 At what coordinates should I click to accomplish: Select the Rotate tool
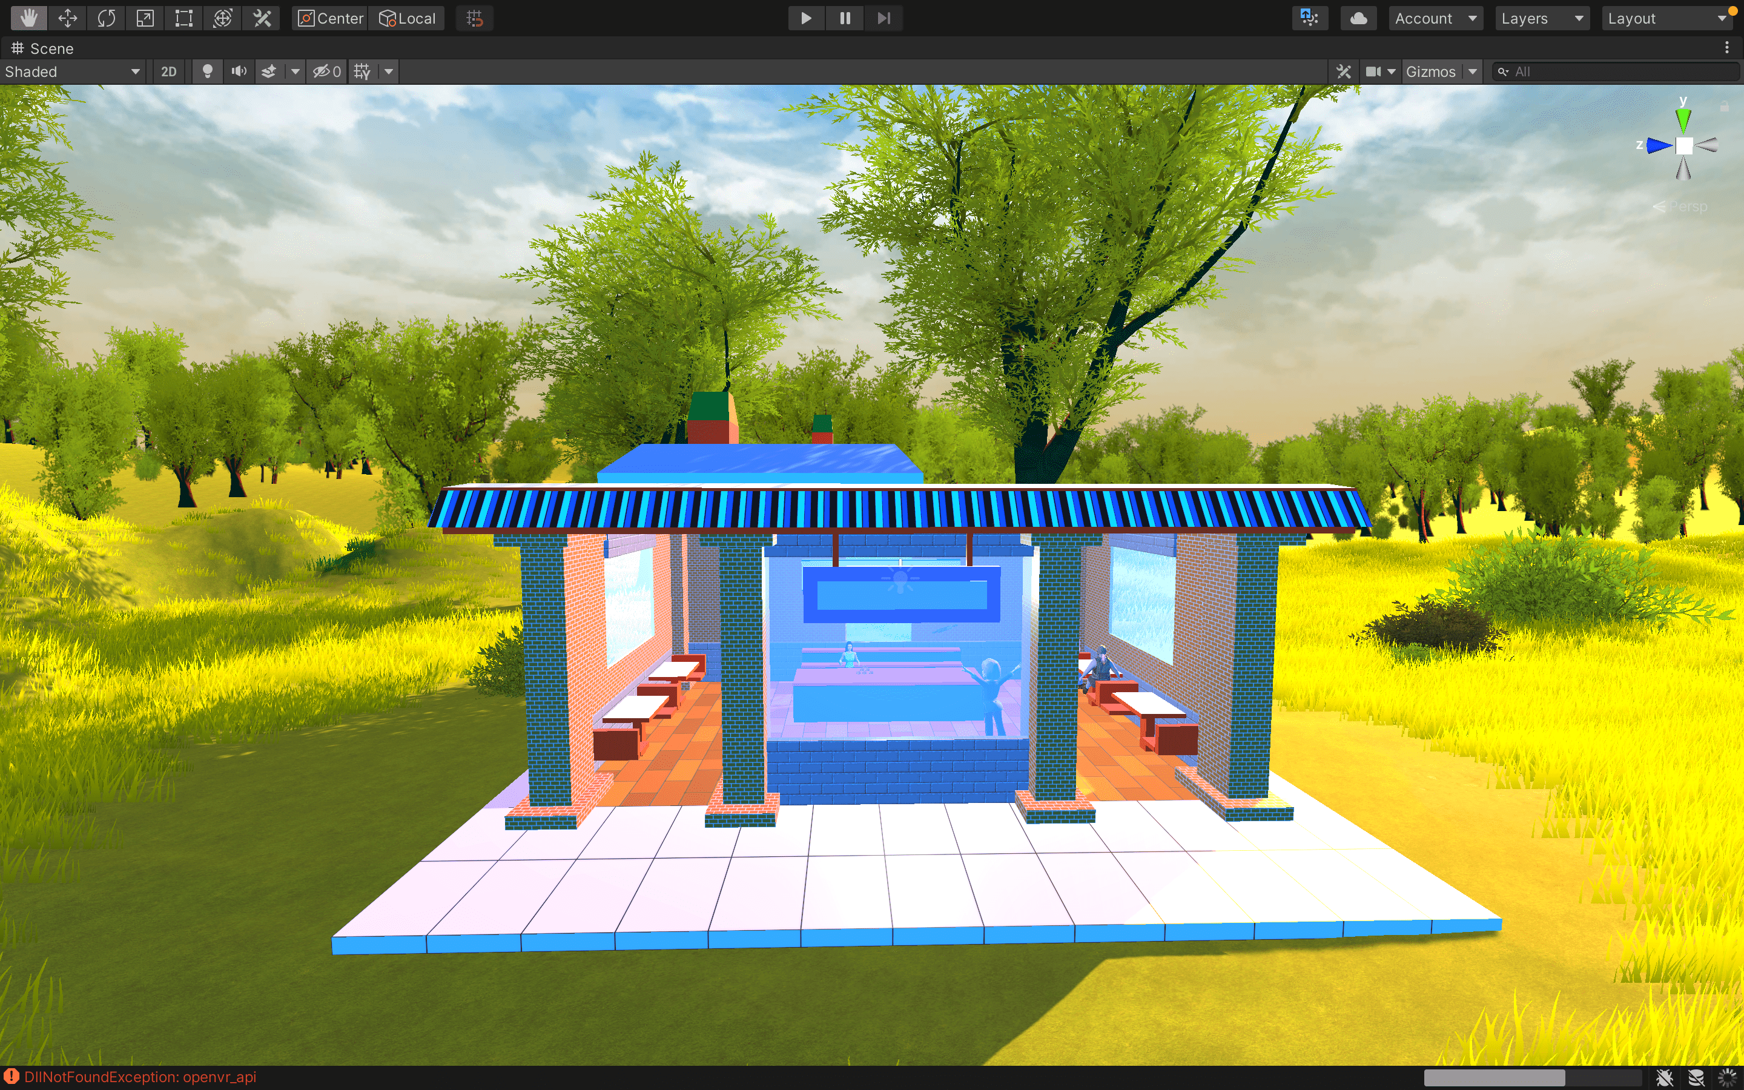click(107, 18)
